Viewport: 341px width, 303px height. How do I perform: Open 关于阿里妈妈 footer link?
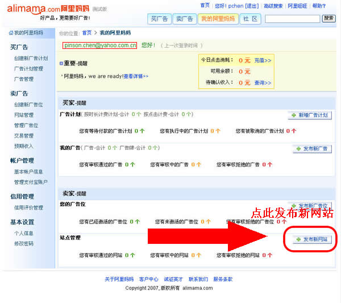pos(119,279)
